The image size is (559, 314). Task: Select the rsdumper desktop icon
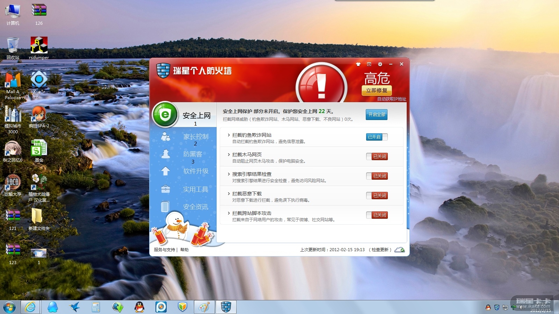(x=39, y=48)
